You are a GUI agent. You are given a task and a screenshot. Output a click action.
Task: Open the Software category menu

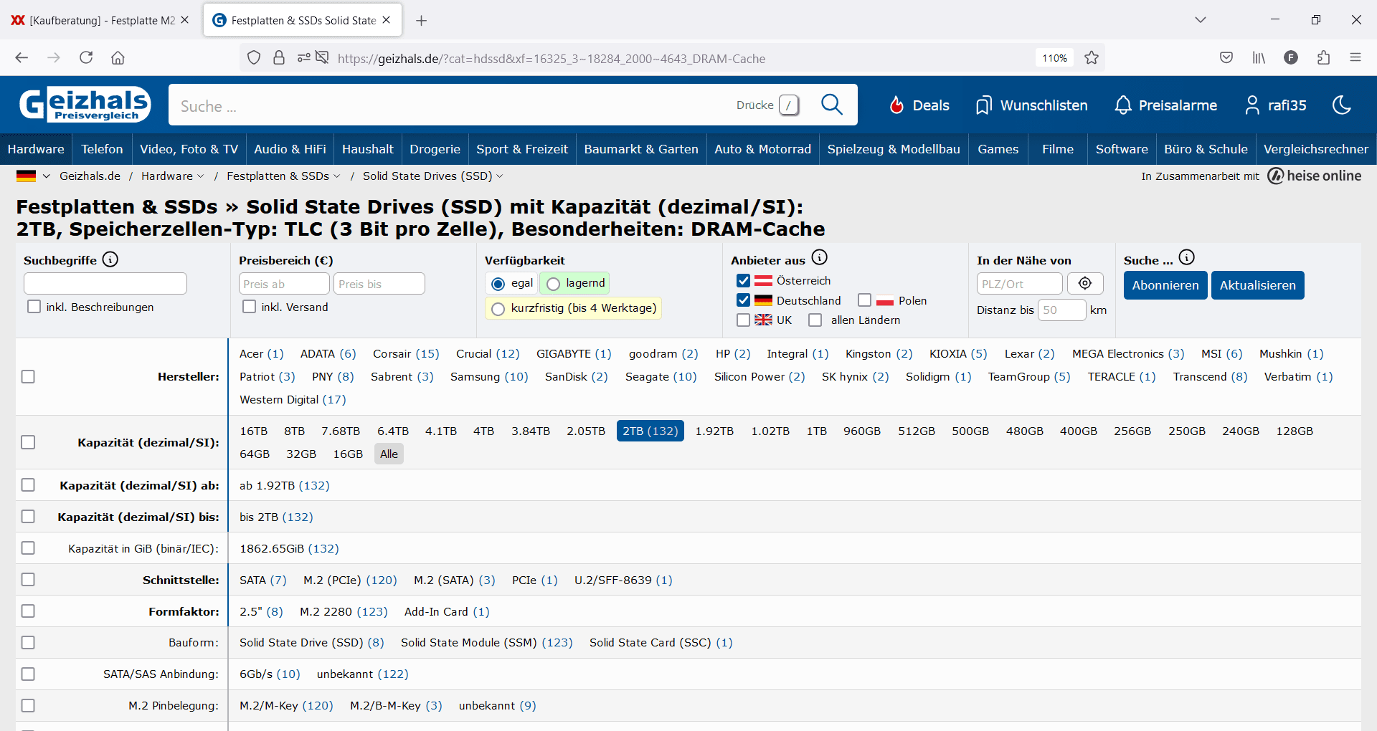point(1122,149)
